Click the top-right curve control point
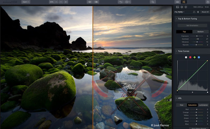This screenshot has width=210, height=129. coord(207,61)
